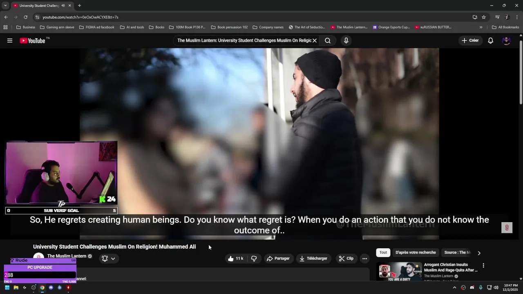This screenshot has height=294, width=523.
Task: Toggle the subscription notification bell dropdown
Action: [108, 258]
